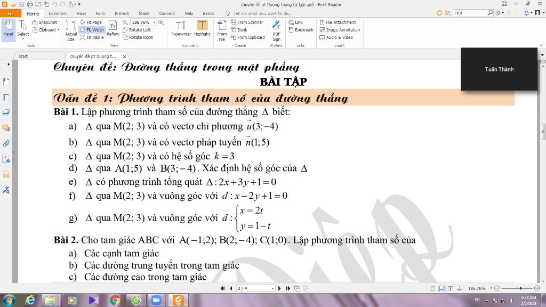Switch to the Share ribbon tab

[144, 13]
